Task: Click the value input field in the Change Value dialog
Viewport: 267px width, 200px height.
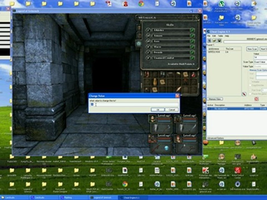Action: point(134,104)
